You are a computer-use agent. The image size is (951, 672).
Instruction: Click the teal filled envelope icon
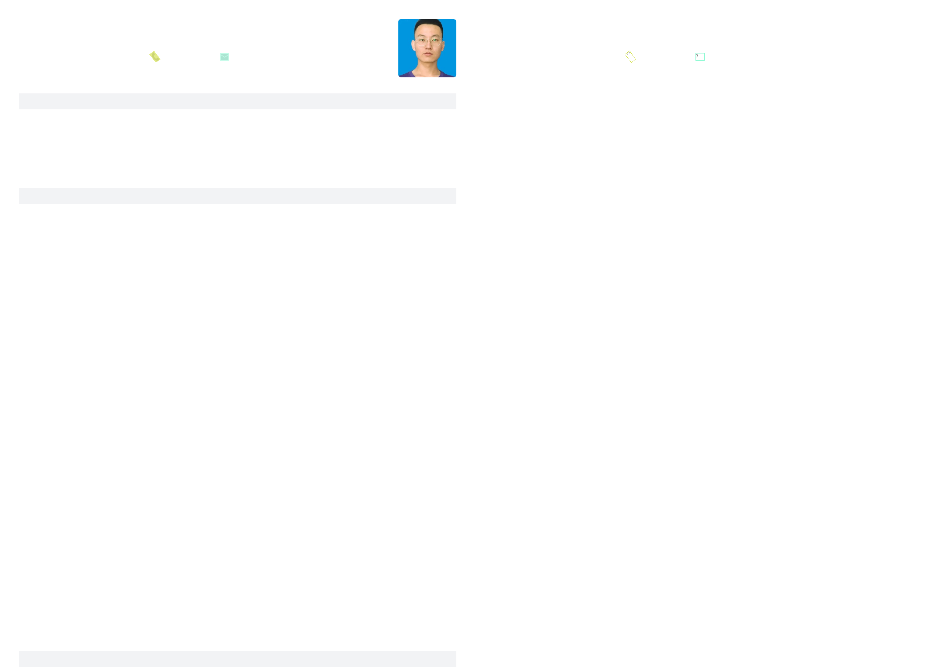[x=224, y=57]
